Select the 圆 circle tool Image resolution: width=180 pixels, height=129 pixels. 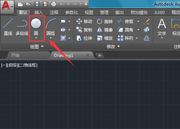click(x=36, y=27)
